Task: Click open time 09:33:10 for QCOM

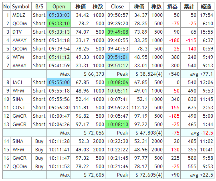Action: [59, 23]
